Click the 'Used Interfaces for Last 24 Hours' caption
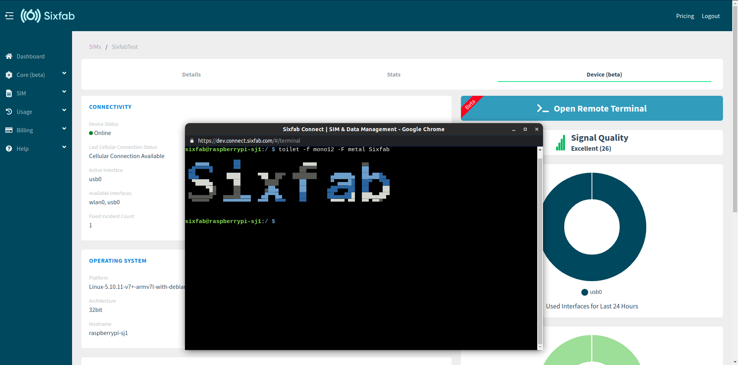This screenshot has height=365, width=738. pyautogui.click(x=592, y=306)
